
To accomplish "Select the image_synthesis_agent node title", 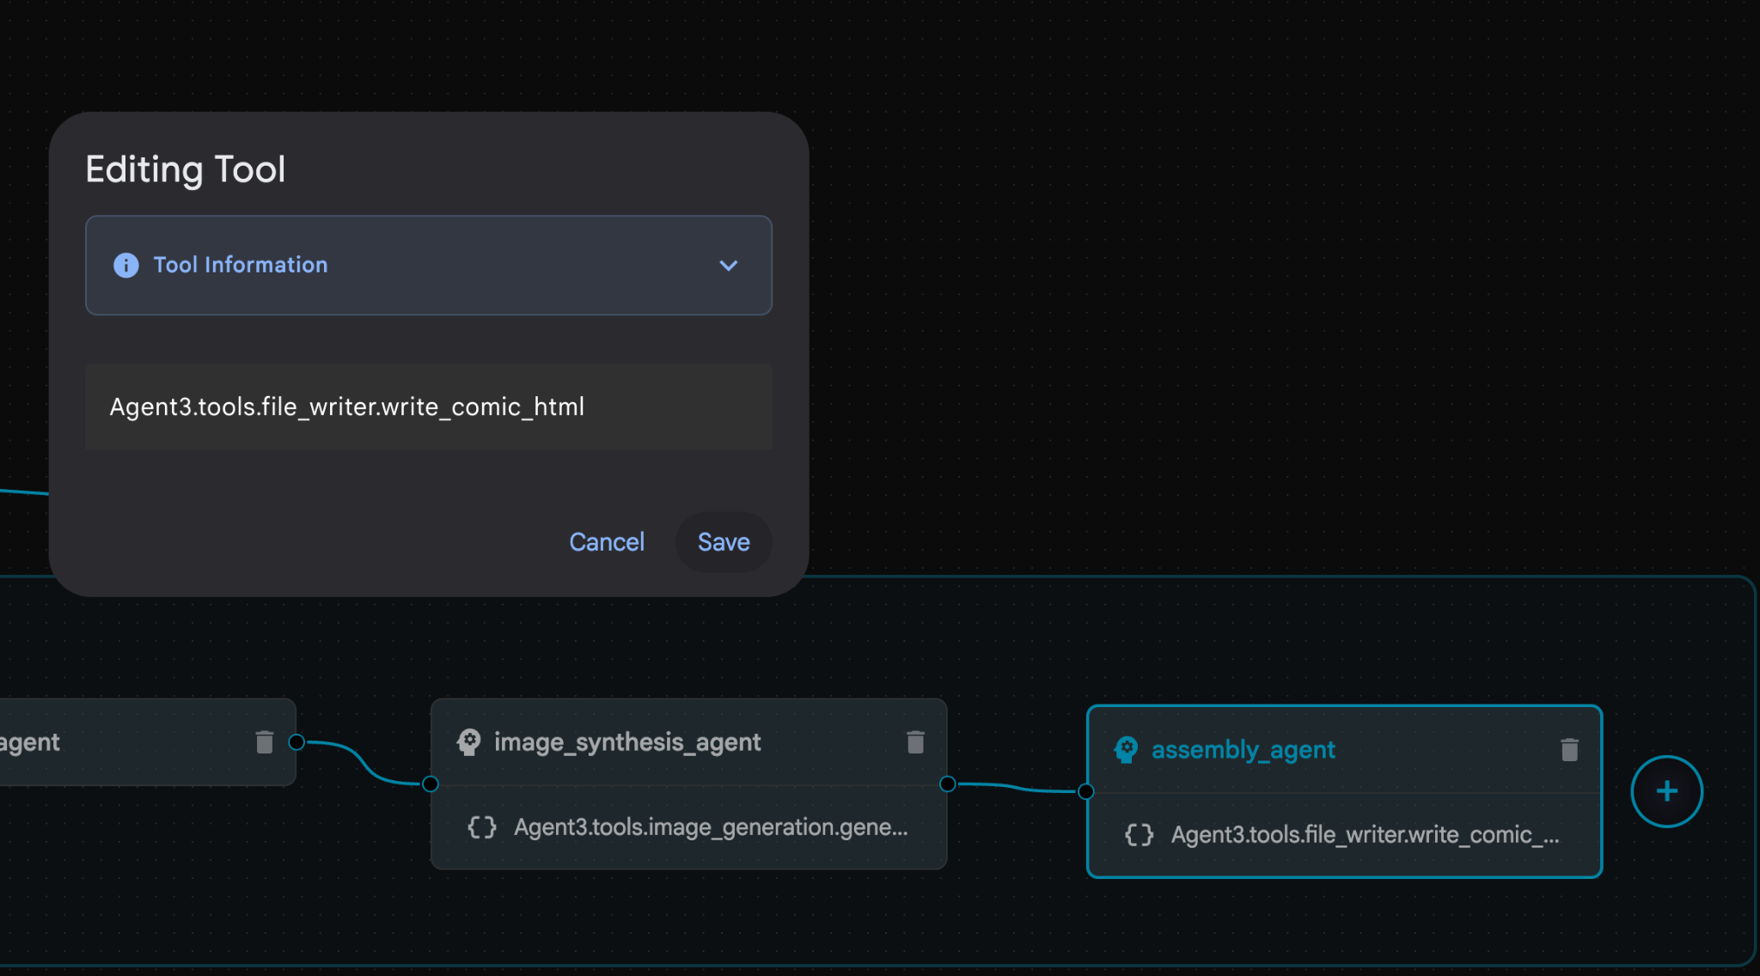I will point(627,741).
